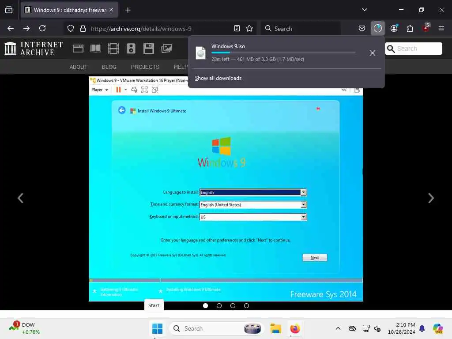Screen dimensions: 452x339
Task: Go back to previous page
Action: coord(11,28)
